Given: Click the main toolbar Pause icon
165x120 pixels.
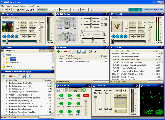Looking at the screenshot, I should [x=6, y=10].
